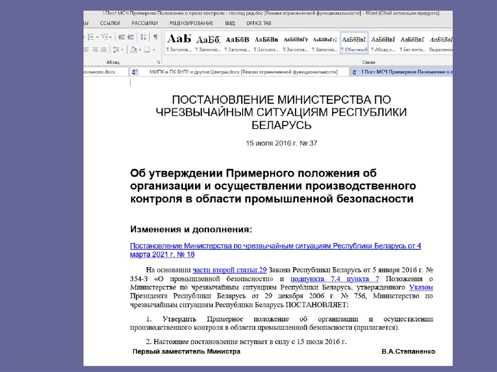Expand the multilevel list dropdown arrow
497x372 pixels.
click(x=110, y=37)
